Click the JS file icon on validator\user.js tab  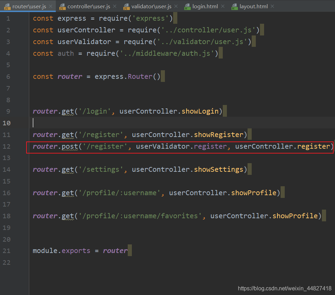[x=126, y=7]
